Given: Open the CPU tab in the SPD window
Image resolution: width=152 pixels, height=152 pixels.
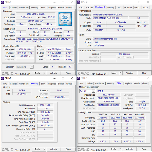Looking at the screenshot, I should pyautogui.click(x=81, y=83).
